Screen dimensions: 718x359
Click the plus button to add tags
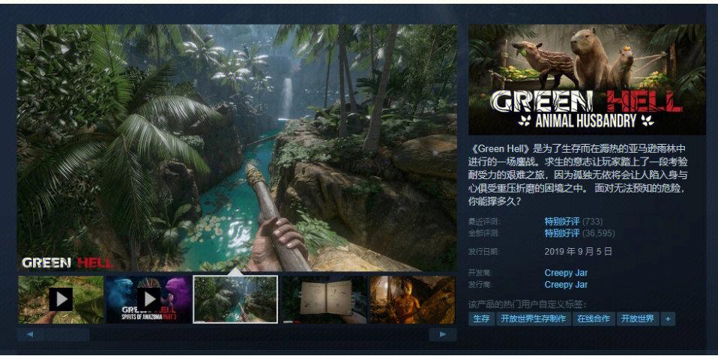(668, 319)
